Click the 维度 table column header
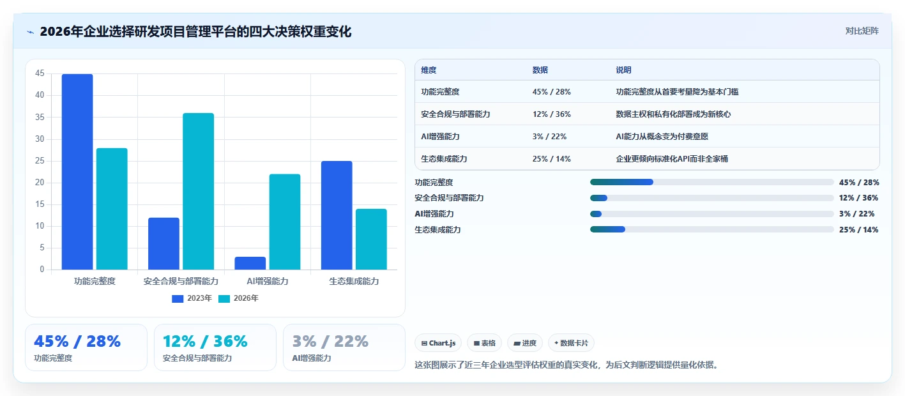This screenshot has height=396, width=905. point(429,70)
